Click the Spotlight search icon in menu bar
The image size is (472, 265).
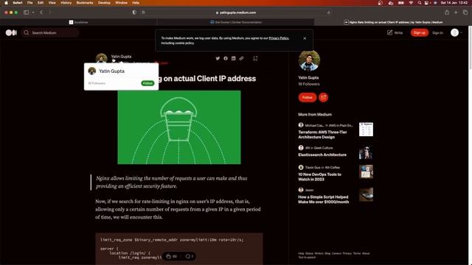[x=420, y=3]
